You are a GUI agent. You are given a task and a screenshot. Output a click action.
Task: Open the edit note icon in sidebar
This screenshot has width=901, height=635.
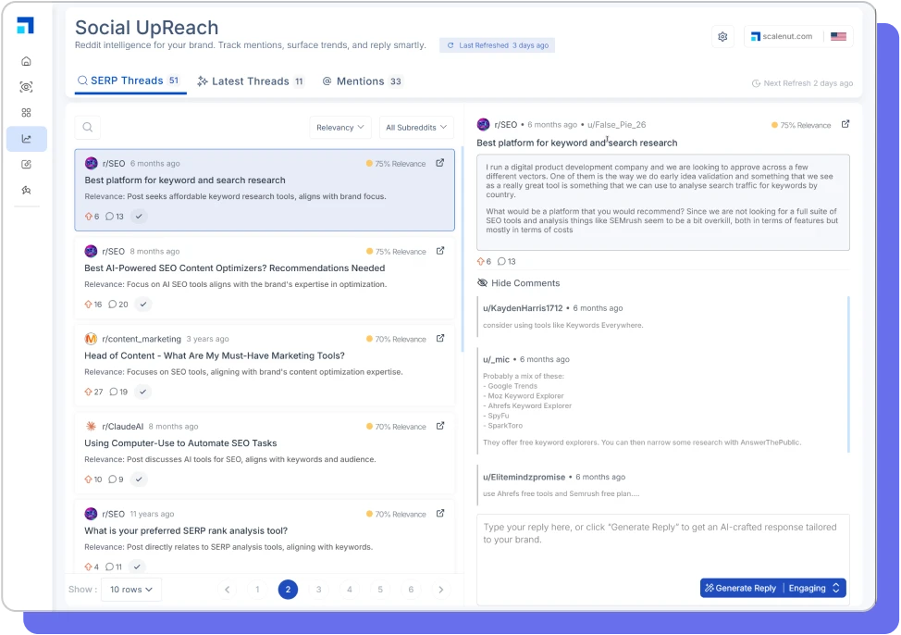[26, 165]
